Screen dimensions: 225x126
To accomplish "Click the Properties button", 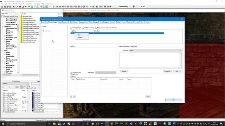I will [167, 71].
